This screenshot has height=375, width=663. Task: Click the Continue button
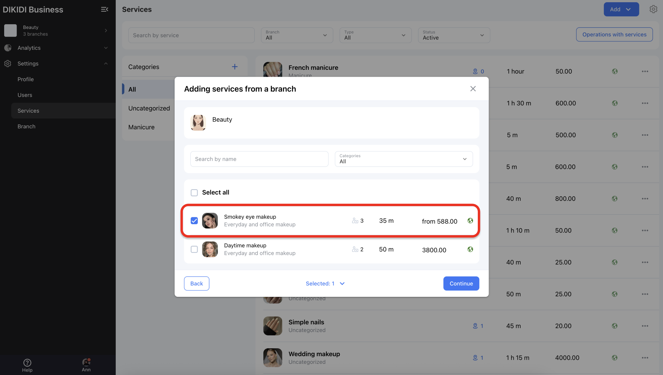(461, 283)
